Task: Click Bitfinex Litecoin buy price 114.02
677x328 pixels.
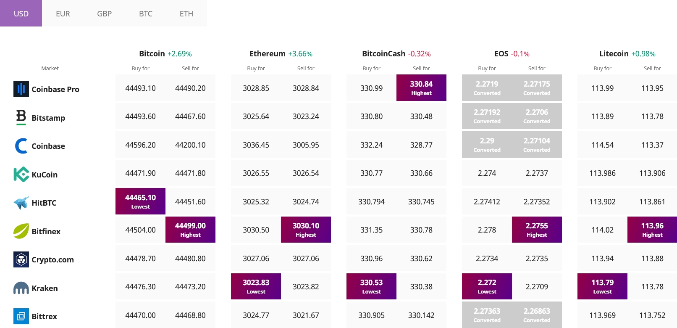Action: [602, 230]
